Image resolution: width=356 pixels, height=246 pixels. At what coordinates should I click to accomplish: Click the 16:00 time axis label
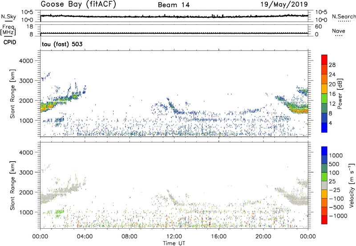coord(219,237)
